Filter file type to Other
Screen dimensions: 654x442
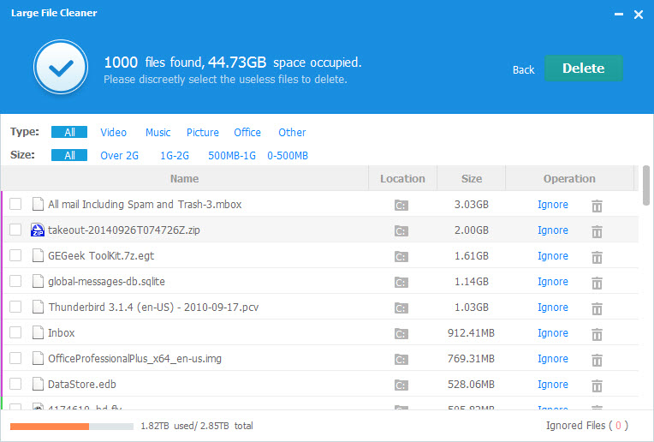(x=292, y=132)
